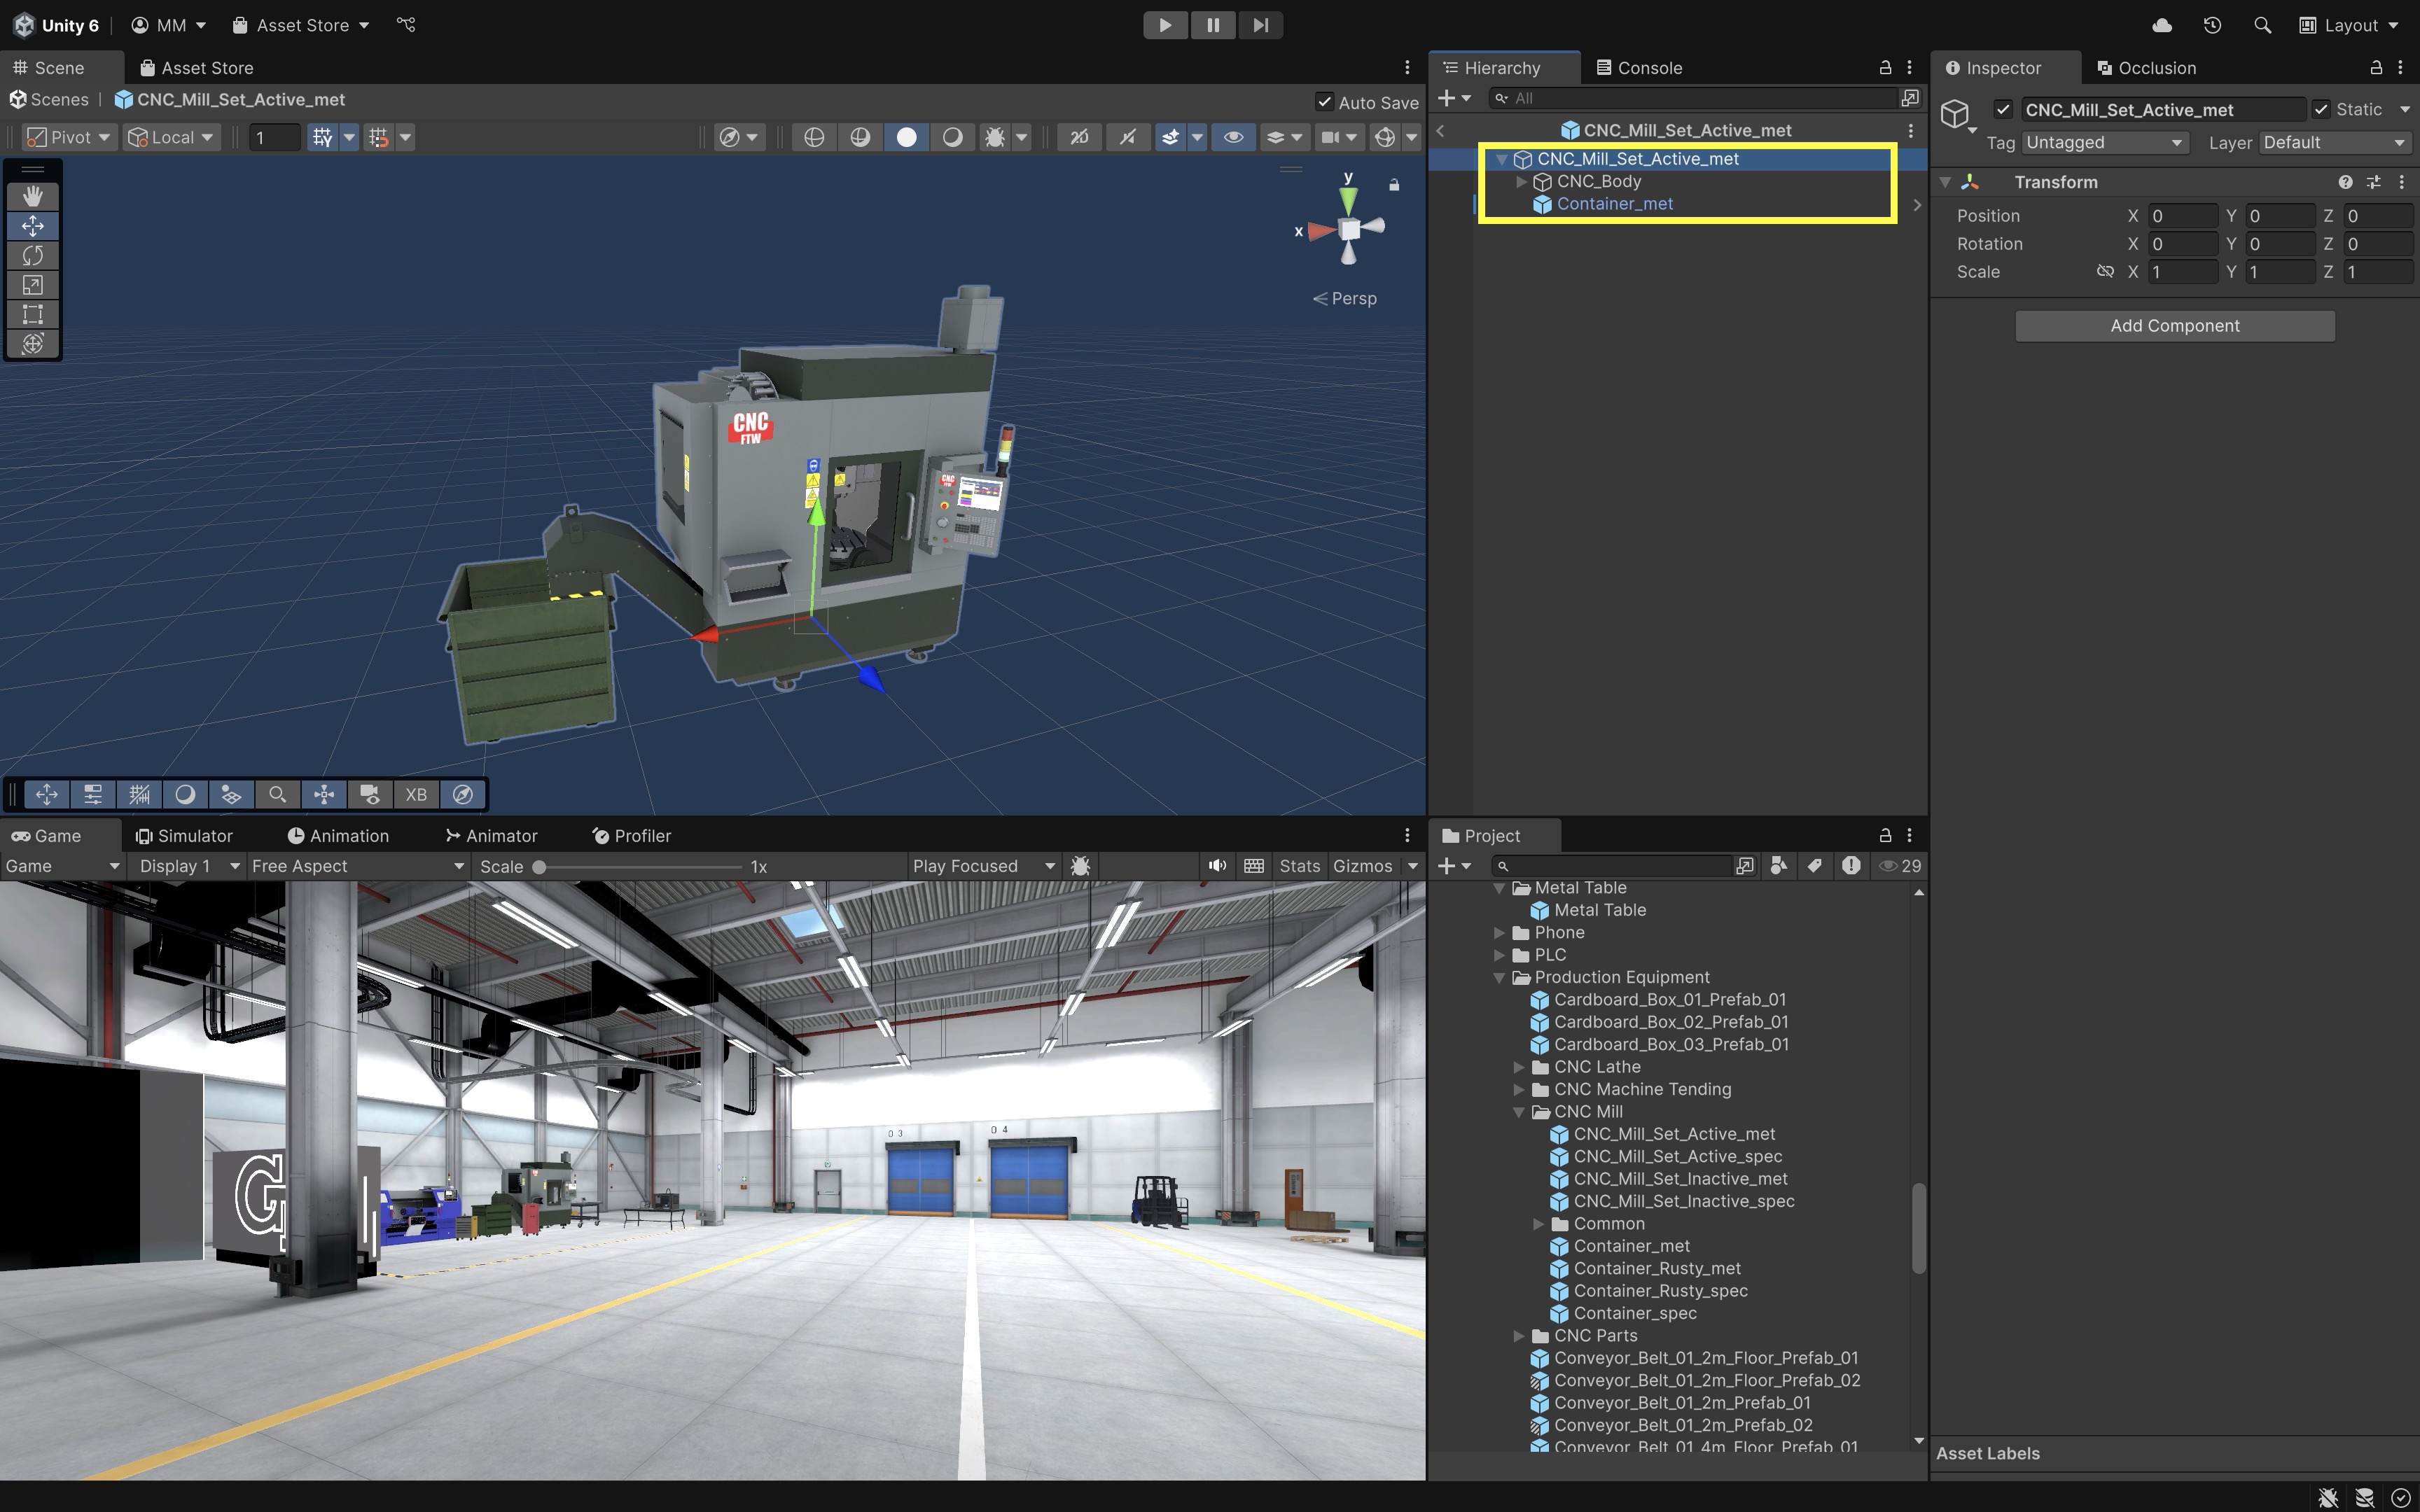Expand the CNC_Body hierarchy item
2420x1512 pixels.
(x=1521, y=181)
